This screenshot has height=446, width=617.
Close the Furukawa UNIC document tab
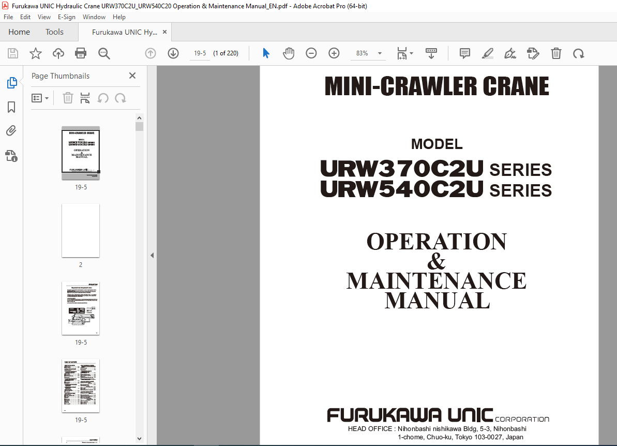164,32
